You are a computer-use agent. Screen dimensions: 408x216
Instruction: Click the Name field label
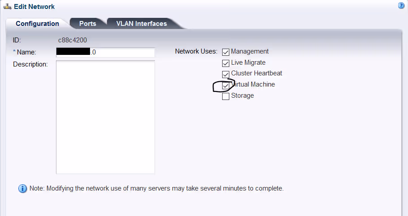tap(26, 52)
